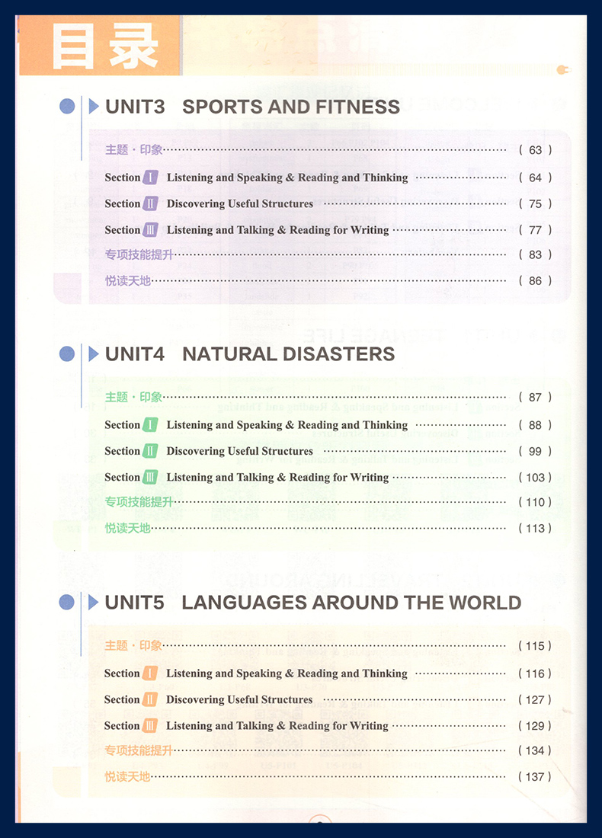
Task: Click the triangle arrow before UNIT3 heading
Action: 94,107
